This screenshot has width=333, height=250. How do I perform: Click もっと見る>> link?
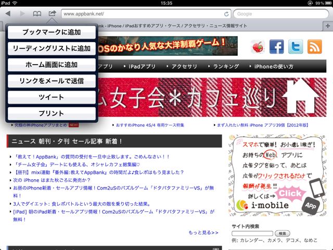coord(203,233)
